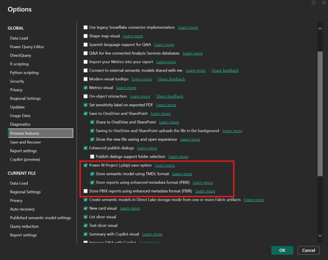Click the scroll up arrow in options list

coord(320,29)
